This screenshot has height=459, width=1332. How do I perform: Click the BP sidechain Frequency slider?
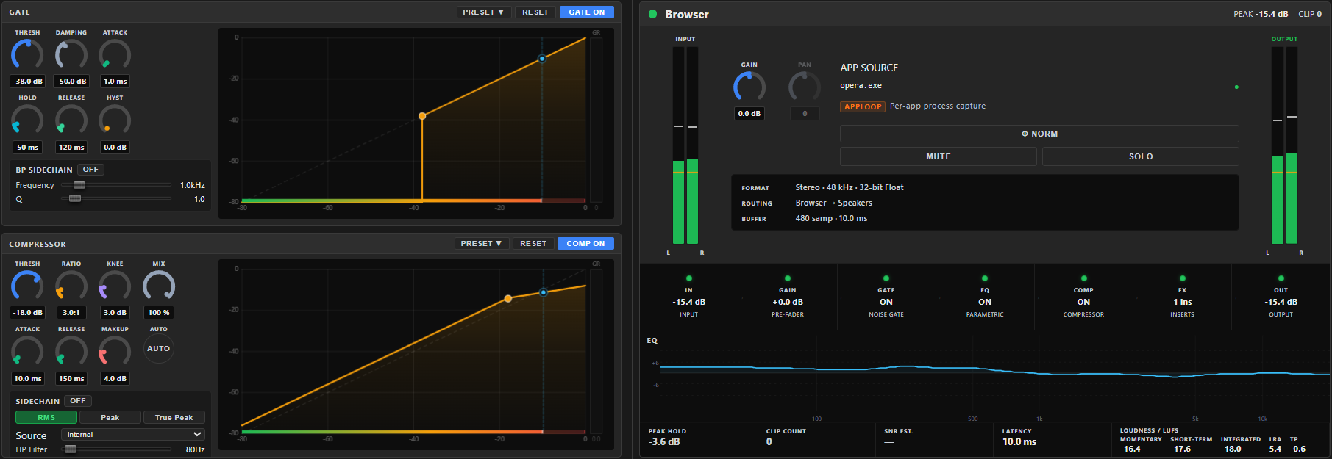[x=116, y=185]
